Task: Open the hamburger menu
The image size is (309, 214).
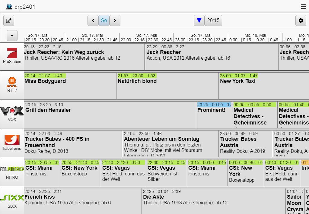Action: (x=304, y=7)
